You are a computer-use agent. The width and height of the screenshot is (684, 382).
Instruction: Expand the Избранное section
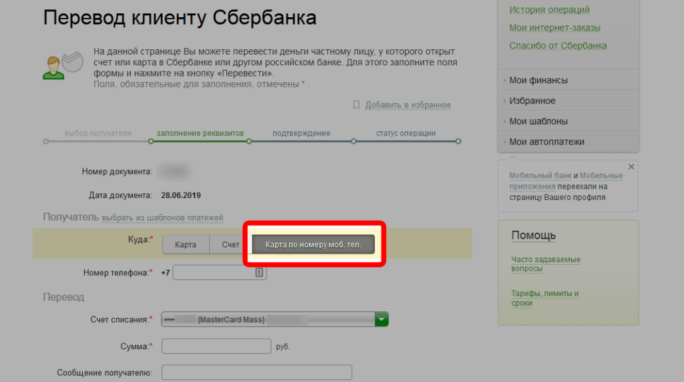(x=568, y=101)
